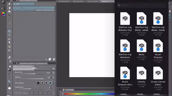Select the Eyedropper tool
This screenshot has height=96, width=172.
[10, 26]
